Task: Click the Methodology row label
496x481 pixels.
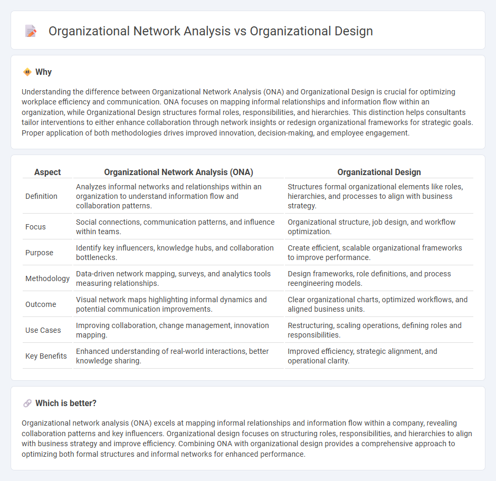Action: (x=47, y=278)
